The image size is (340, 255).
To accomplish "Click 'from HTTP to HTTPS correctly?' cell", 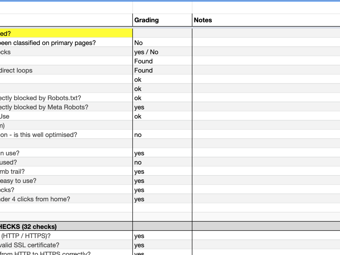I will tap(66, 253).
